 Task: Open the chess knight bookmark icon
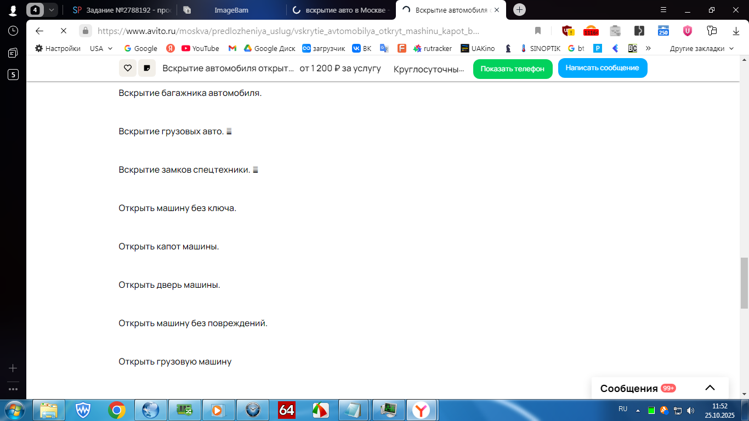508,48
